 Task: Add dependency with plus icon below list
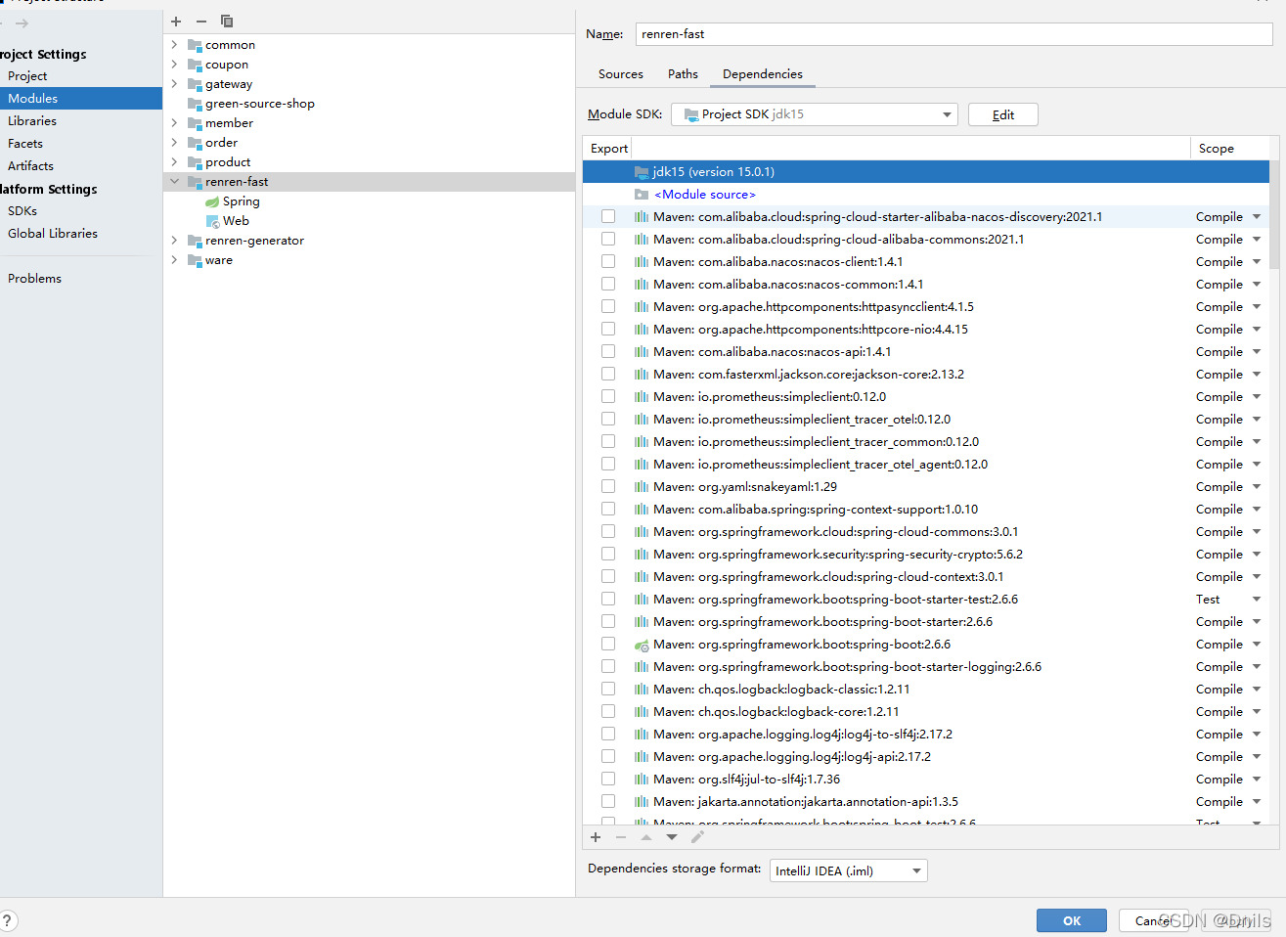point(596,837)
